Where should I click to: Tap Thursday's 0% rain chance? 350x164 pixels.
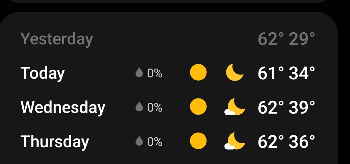155,142
